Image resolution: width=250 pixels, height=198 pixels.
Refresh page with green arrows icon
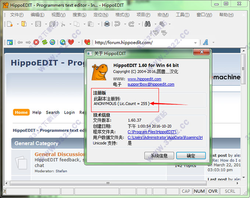[44, 42]
